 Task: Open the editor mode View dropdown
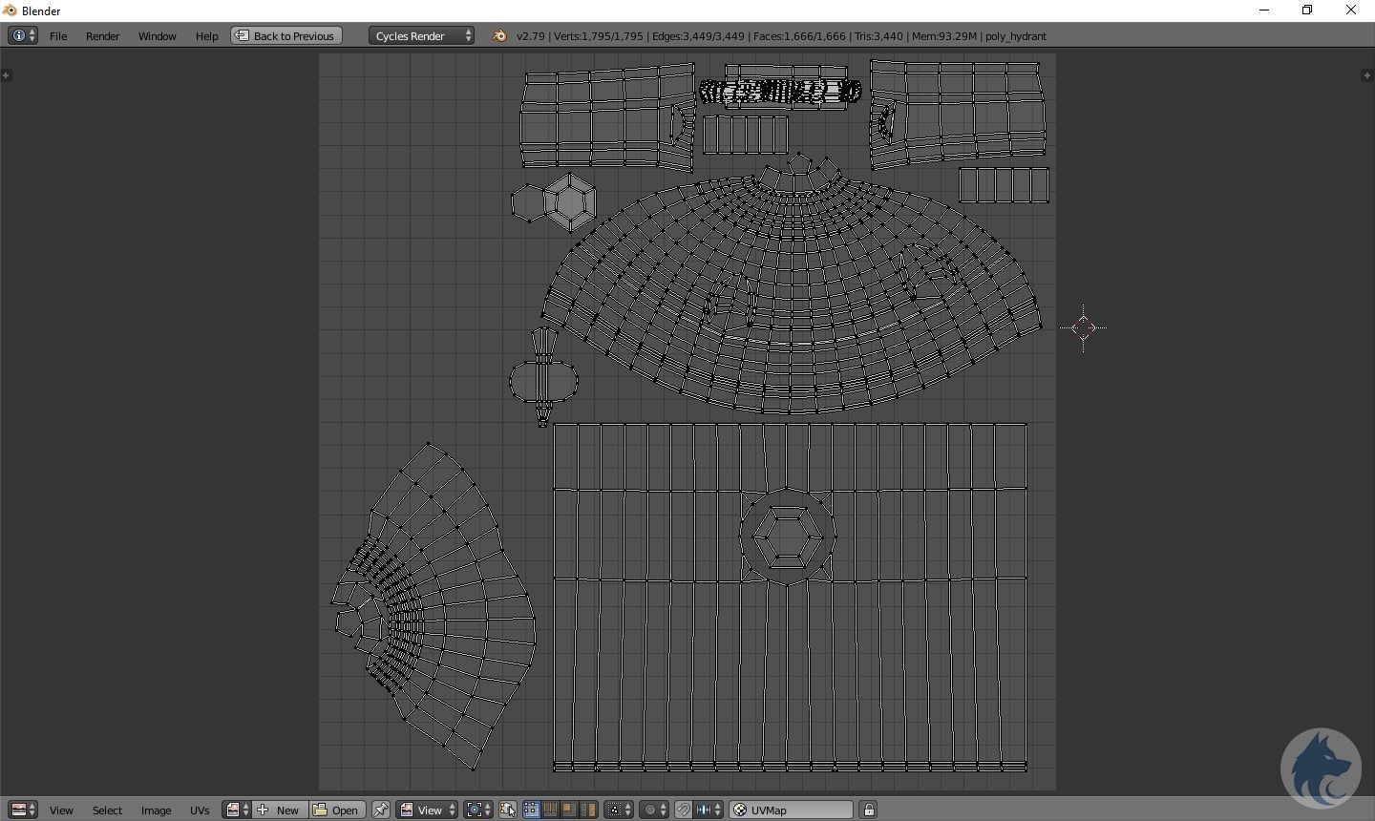point(427,810)
